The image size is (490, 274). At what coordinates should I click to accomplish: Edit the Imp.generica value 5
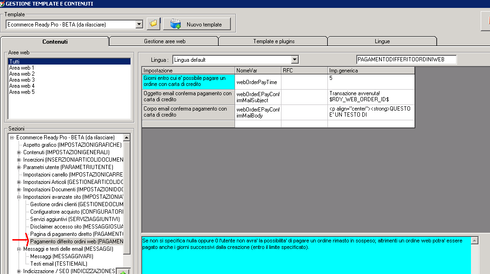click(371, 82)
